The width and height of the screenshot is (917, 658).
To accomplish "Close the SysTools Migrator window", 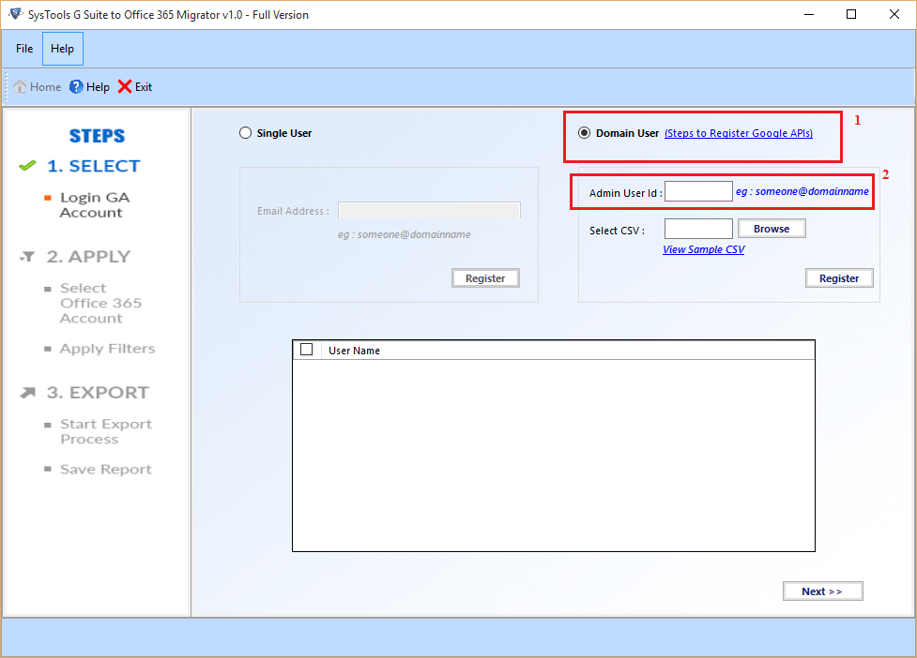I will [894, 15].
